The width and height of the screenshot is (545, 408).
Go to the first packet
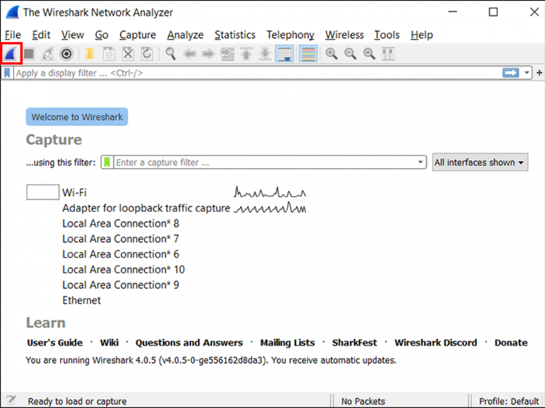pos(246,54)
